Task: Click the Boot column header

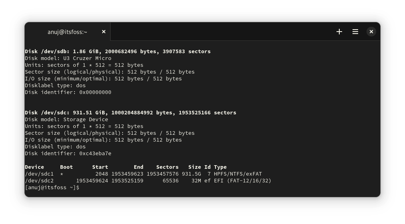Action: coord(66,167)
